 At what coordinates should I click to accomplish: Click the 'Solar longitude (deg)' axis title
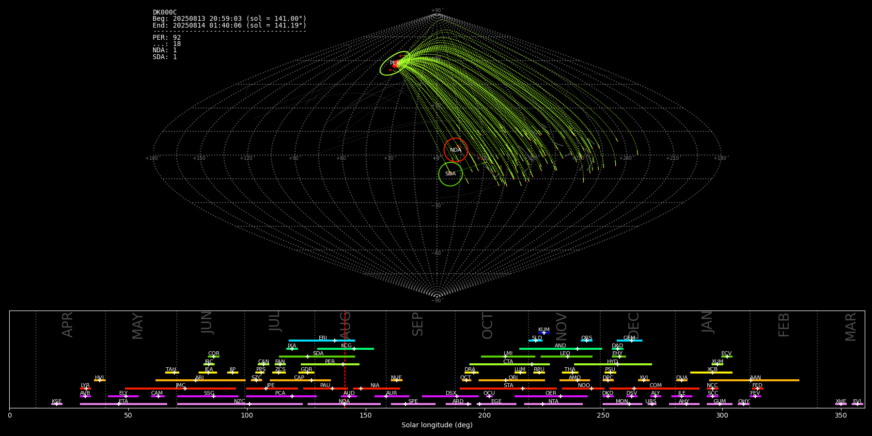(437, 425)
